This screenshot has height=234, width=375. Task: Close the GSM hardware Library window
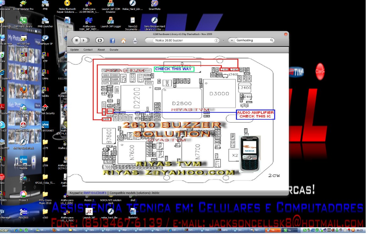click(286, 34)
